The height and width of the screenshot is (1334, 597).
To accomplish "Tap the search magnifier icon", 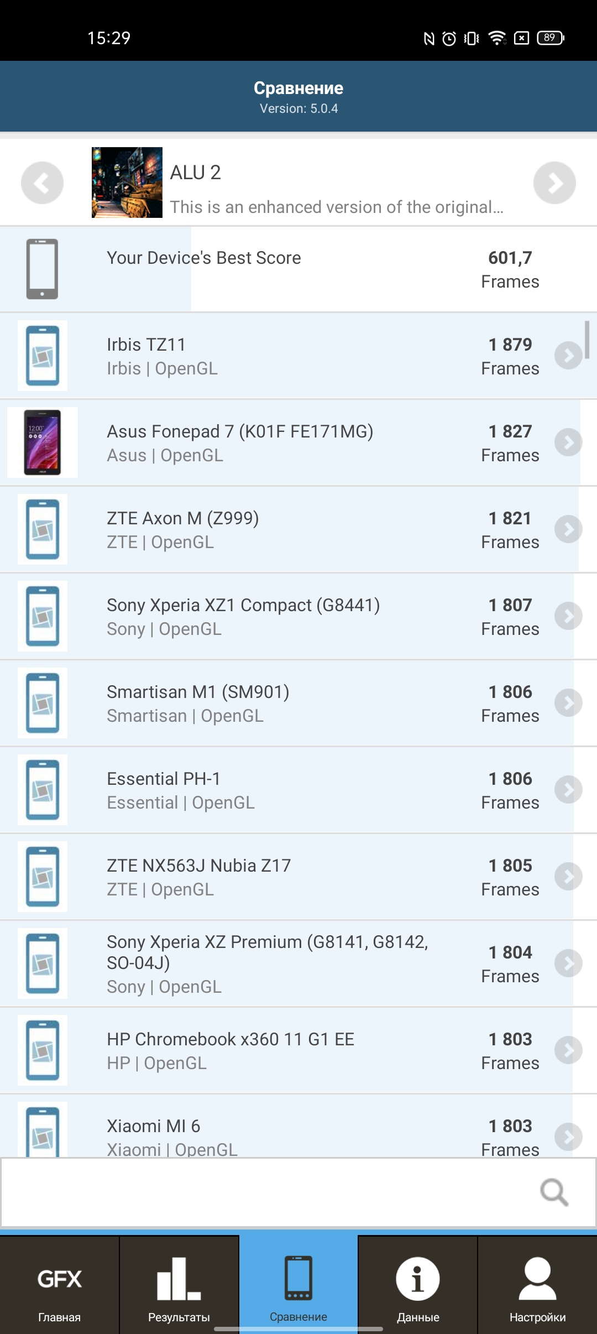I will tap(554, 1192).
